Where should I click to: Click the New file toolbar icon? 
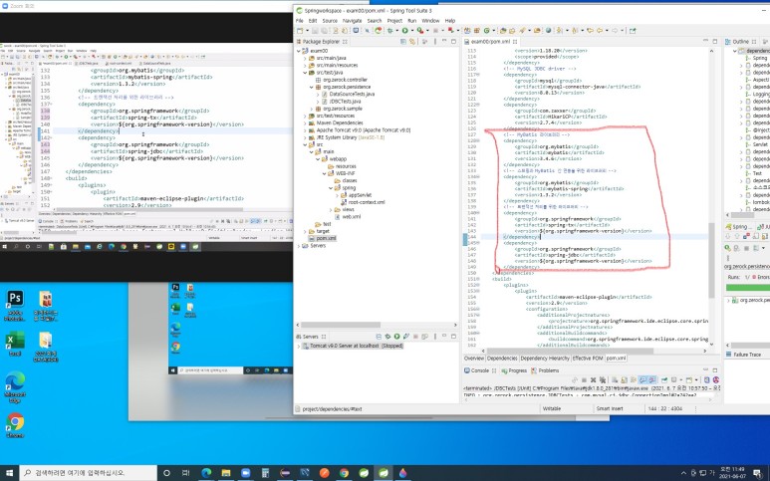(299, 31)
